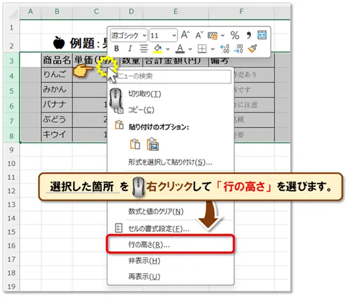Click decrease decimal places icon
This screenshot has height=297, width=349.
click(238, 49)
